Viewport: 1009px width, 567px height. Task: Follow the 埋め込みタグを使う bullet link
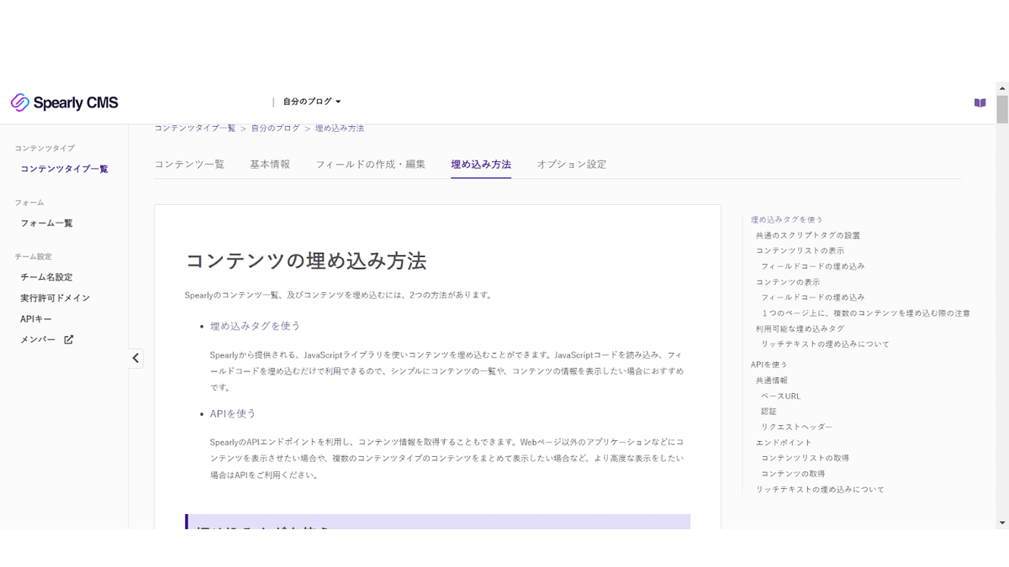click(x=256, y=326)
